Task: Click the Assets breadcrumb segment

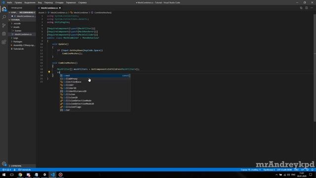Action: (x=41, y=12)
